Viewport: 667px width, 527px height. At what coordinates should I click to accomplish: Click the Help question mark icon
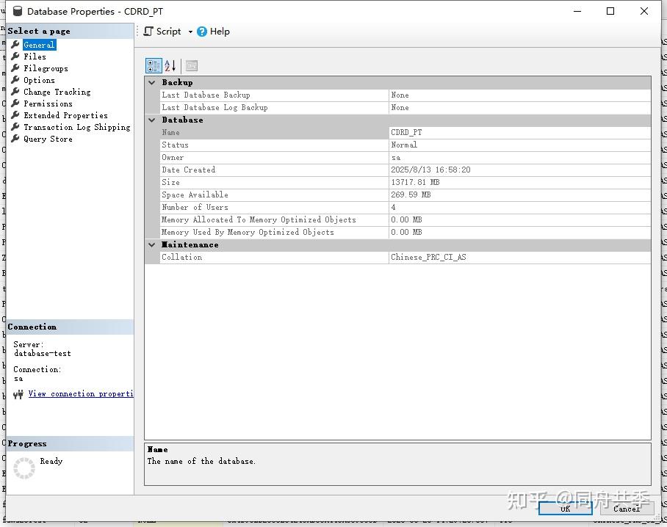point(202,32)
